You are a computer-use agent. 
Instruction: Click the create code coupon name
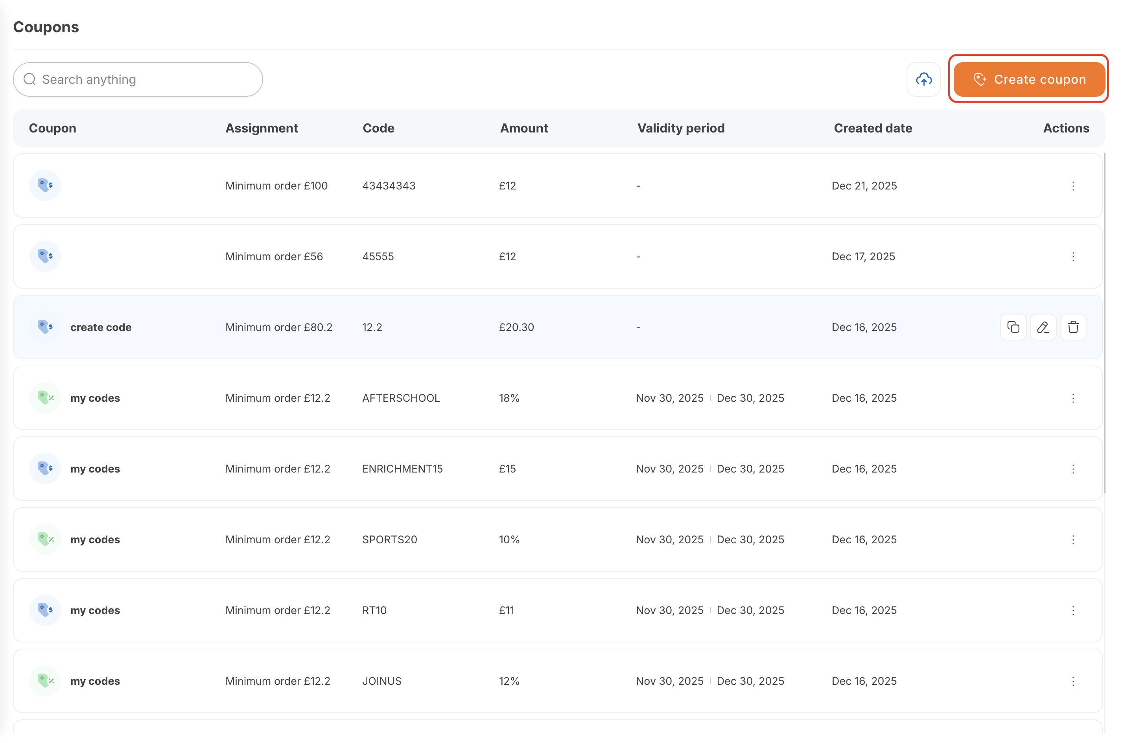tap(101, 327)
